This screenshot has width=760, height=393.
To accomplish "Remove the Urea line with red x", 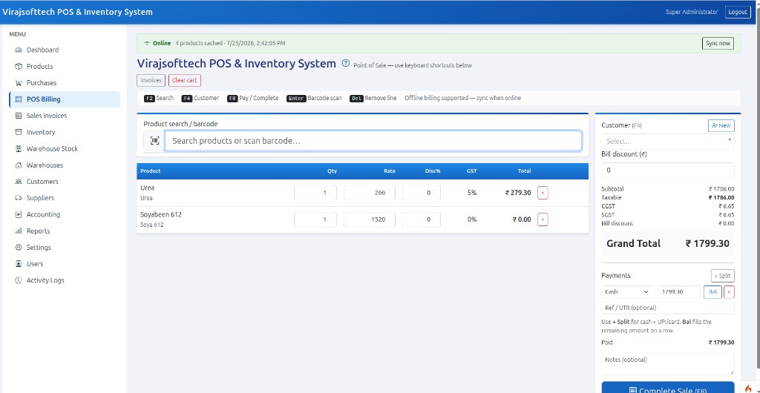I will [x=543, y=193].
